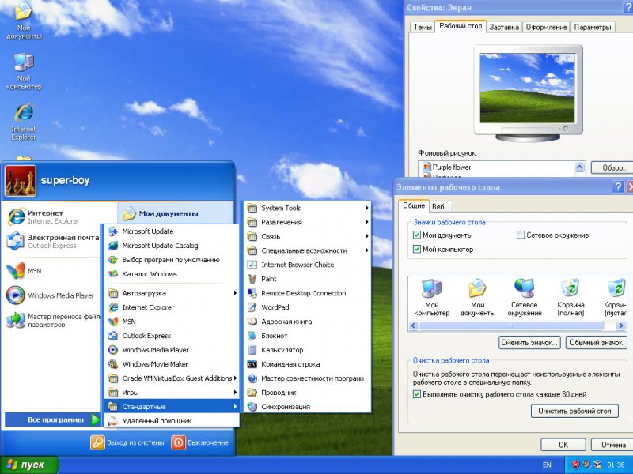Click Выключение shutdown button
633x474 pixels.
[200, 442]
